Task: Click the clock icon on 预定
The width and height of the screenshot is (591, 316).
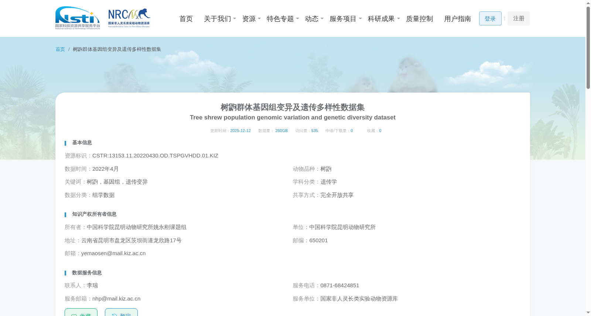Action: point(114,315)
